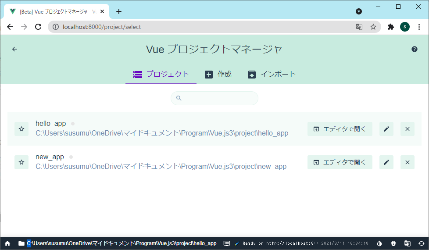Click the hello_app project path

pyautogui.click(x=162, y=133)
